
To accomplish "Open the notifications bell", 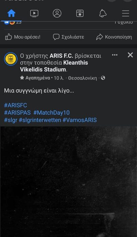I will [x=103, y=13].
